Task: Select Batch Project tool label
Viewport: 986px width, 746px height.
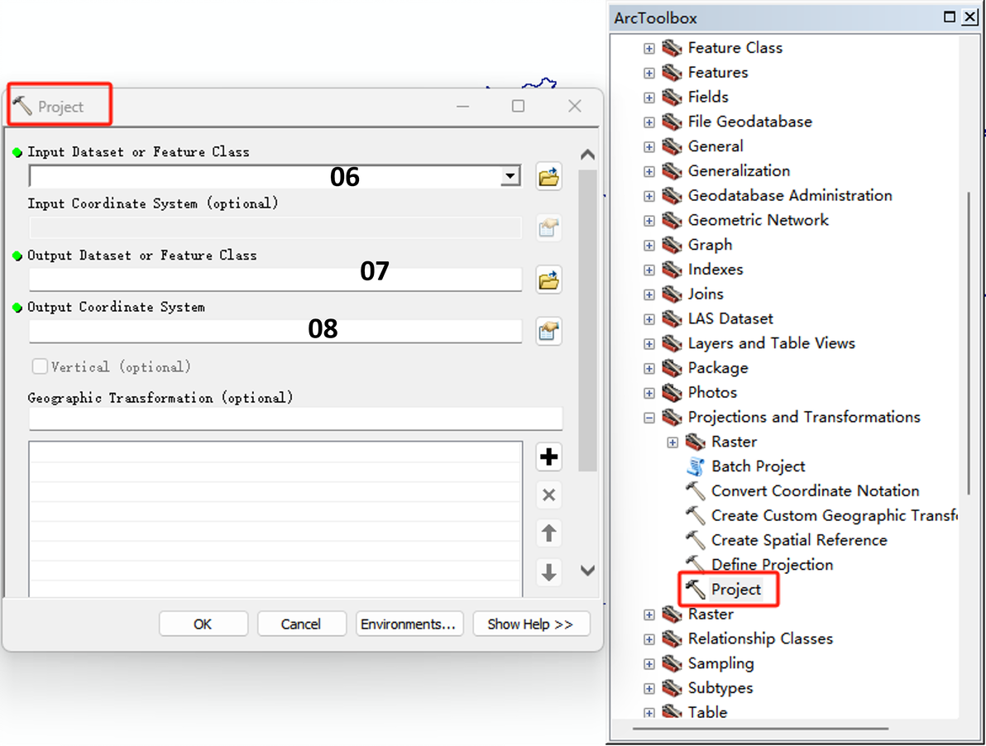Action: tap(759, 466)
